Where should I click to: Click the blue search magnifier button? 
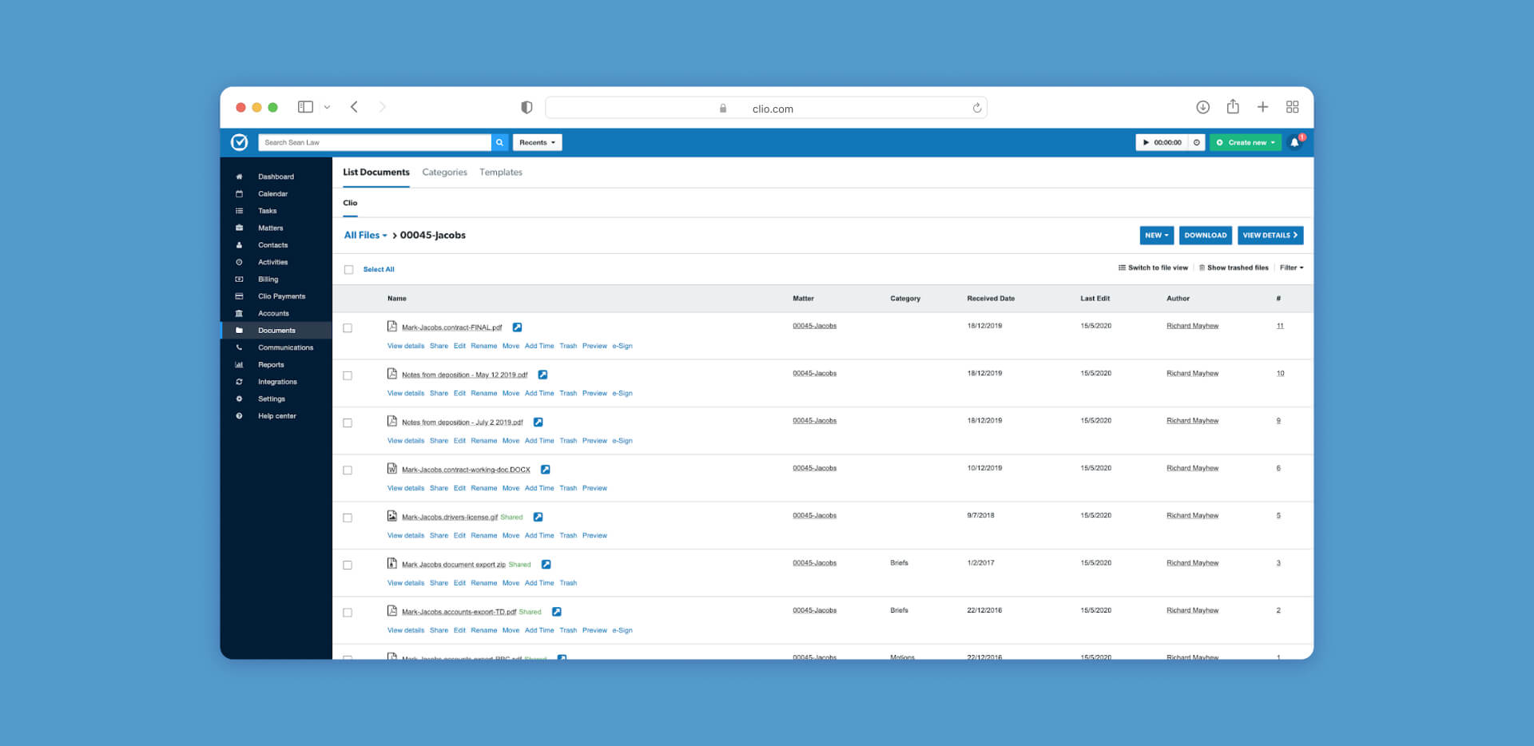[499, 142]
